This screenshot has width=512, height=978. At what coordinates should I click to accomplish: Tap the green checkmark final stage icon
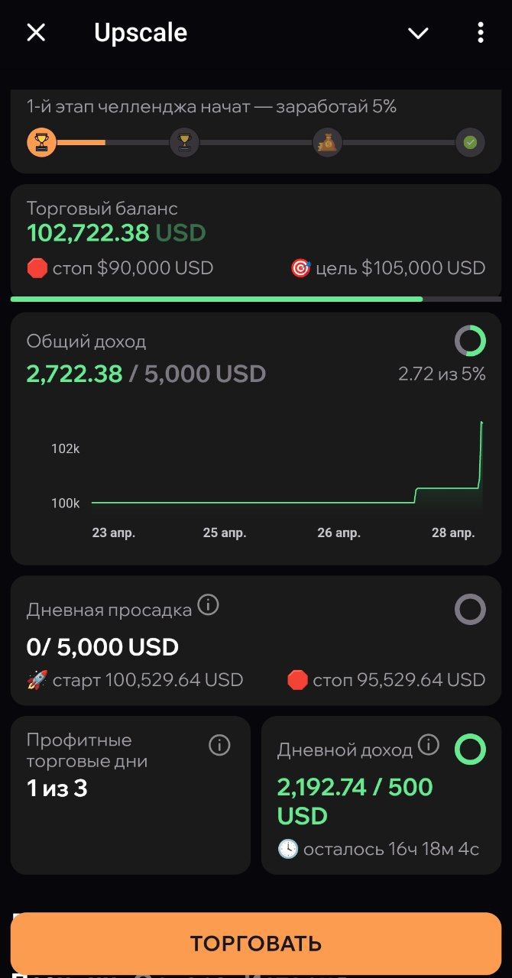tap(470, 142)
